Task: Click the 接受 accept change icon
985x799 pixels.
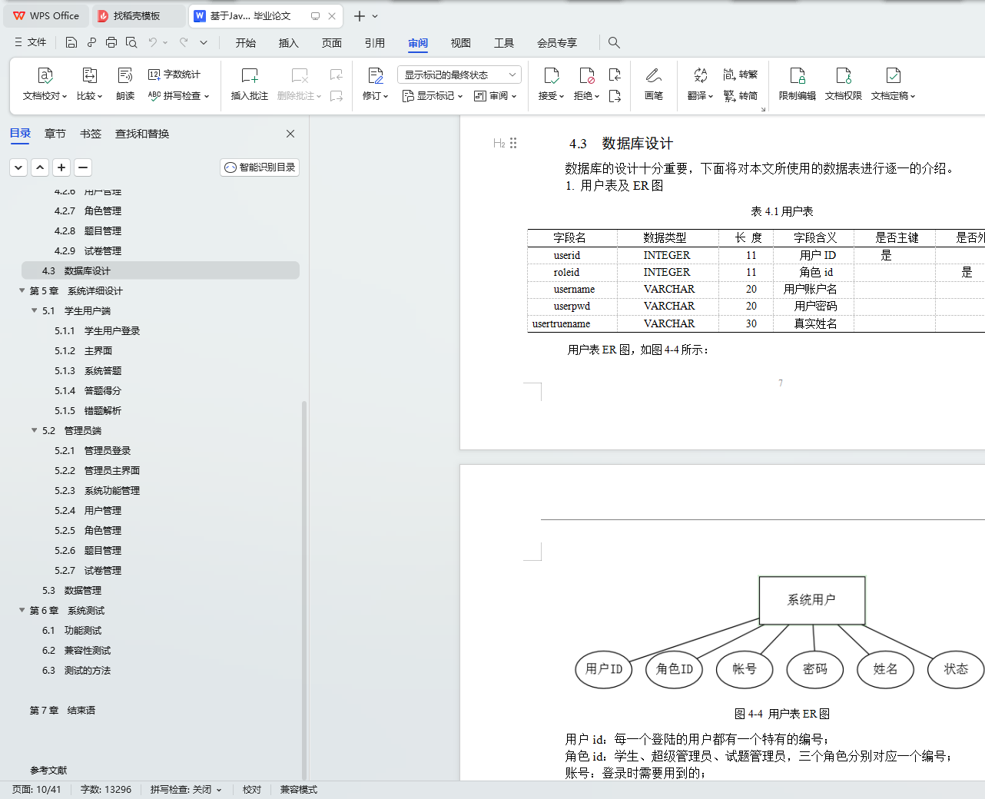Action: tap(552, 75)
